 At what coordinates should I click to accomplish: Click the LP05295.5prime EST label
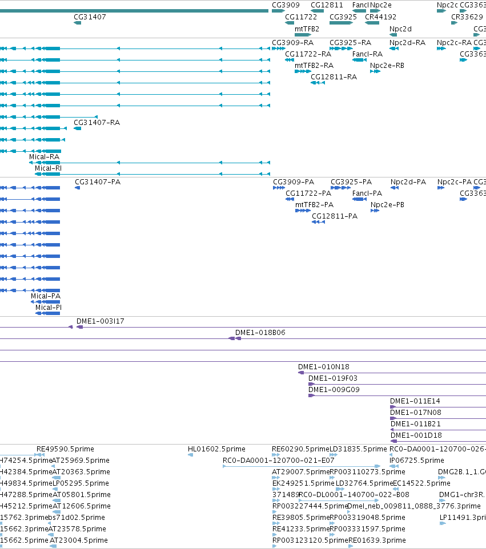pyautogui.click(x=81, y=483)
